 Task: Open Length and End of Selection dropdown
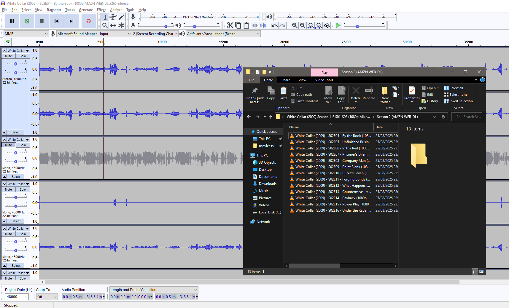(x=154, y=290)
